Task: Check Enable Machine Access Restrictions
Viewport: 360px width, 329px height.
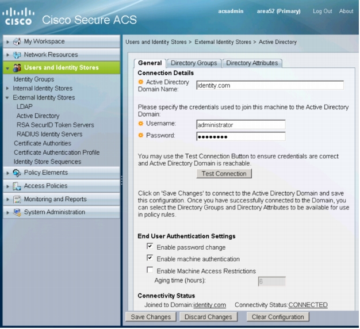Action: click(150, 270)
